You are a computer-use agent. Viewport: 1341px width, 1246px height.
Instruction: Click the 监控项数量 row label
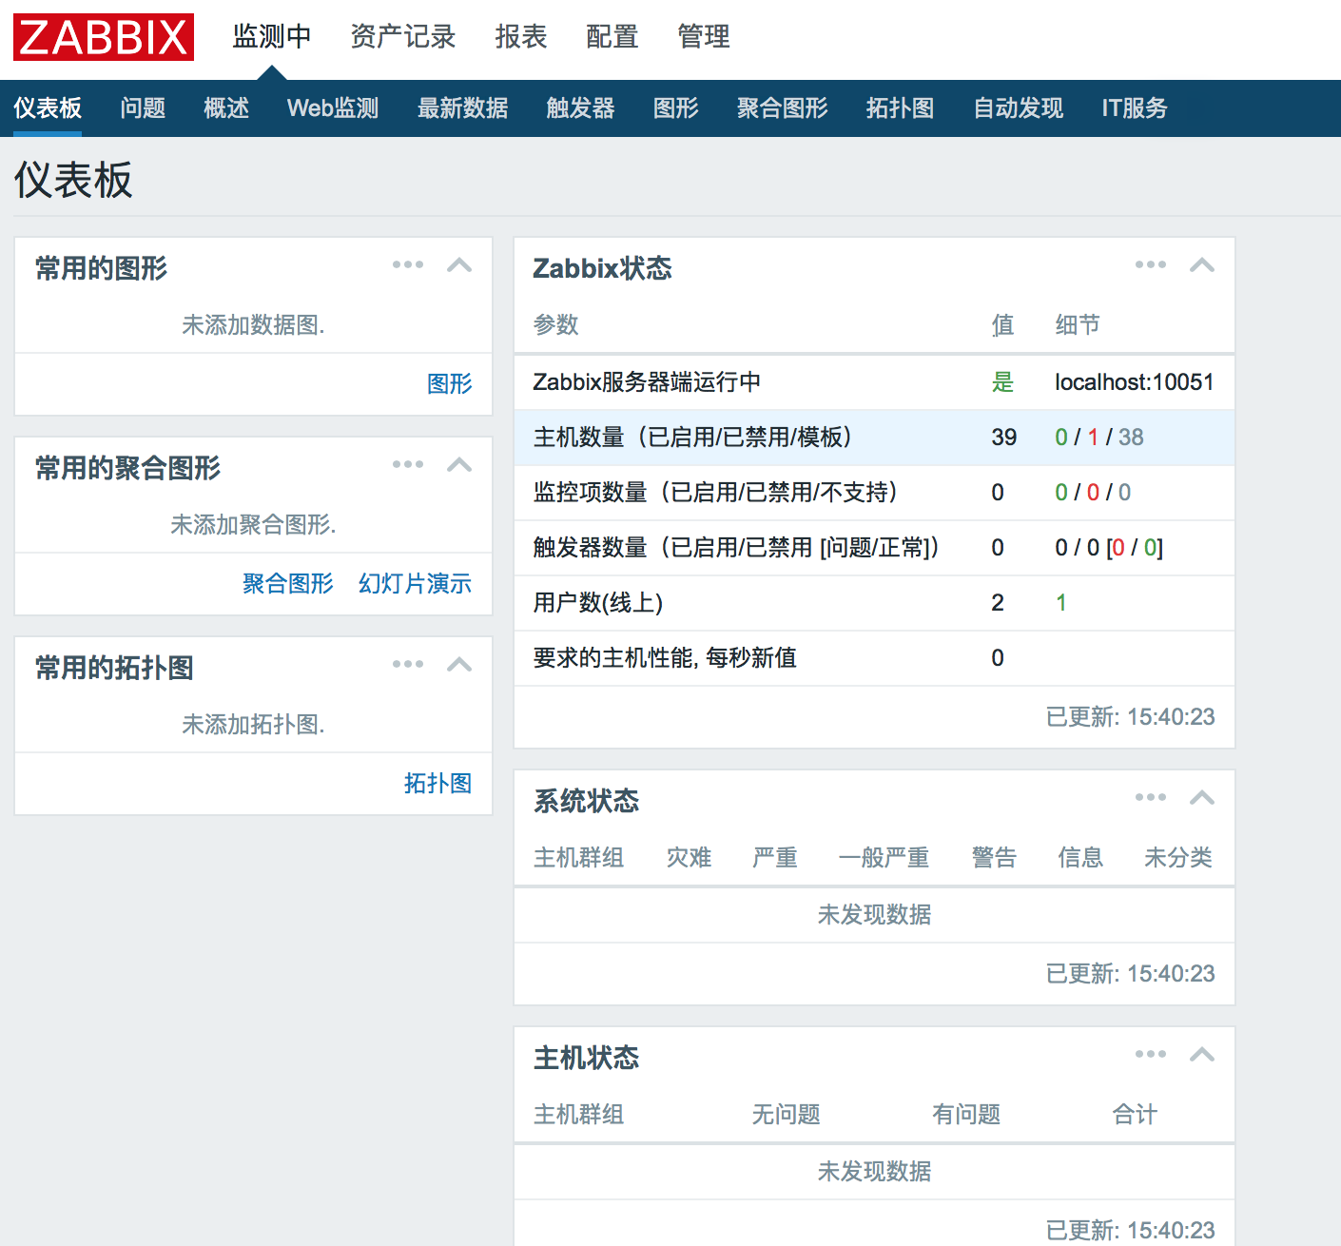tap(715, 493)
